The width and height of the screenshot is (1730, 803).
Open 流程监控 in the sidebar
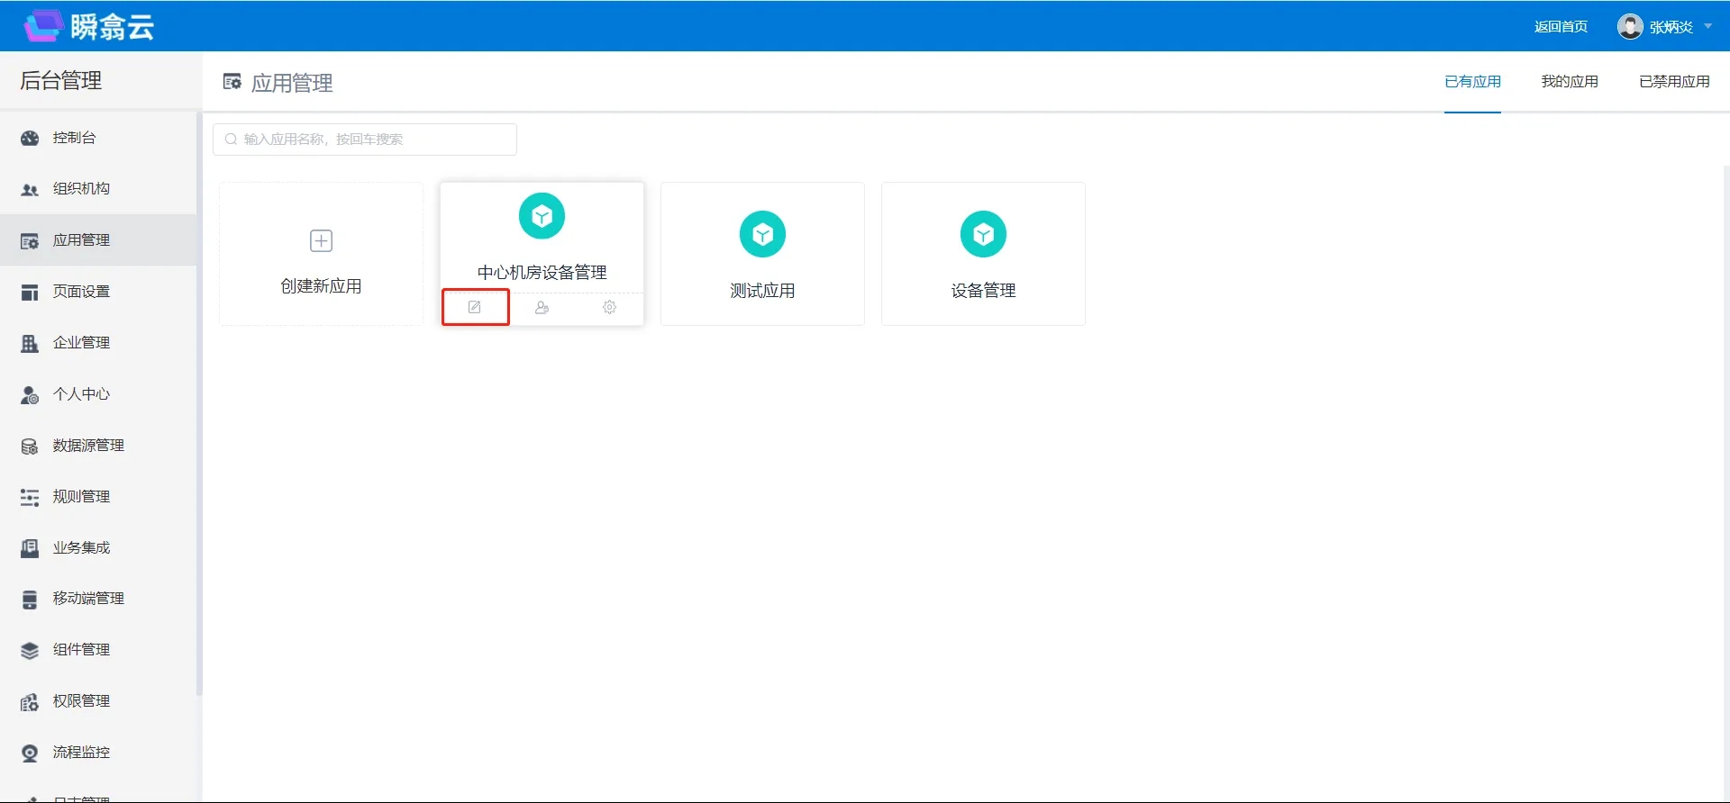81,753
